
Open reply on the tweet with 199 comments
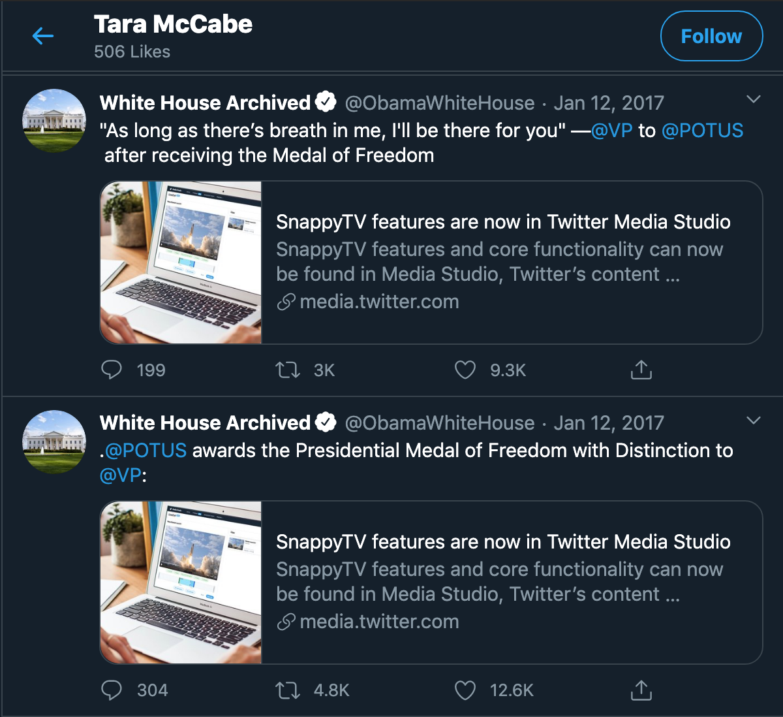pos(112,370)
